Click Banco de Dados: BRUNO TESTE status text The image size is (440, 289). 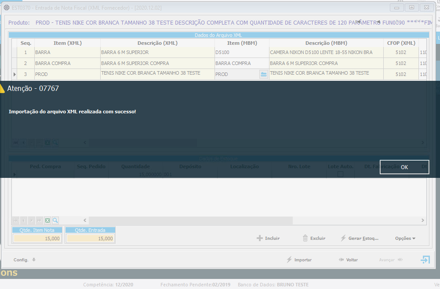click(273, 285)
